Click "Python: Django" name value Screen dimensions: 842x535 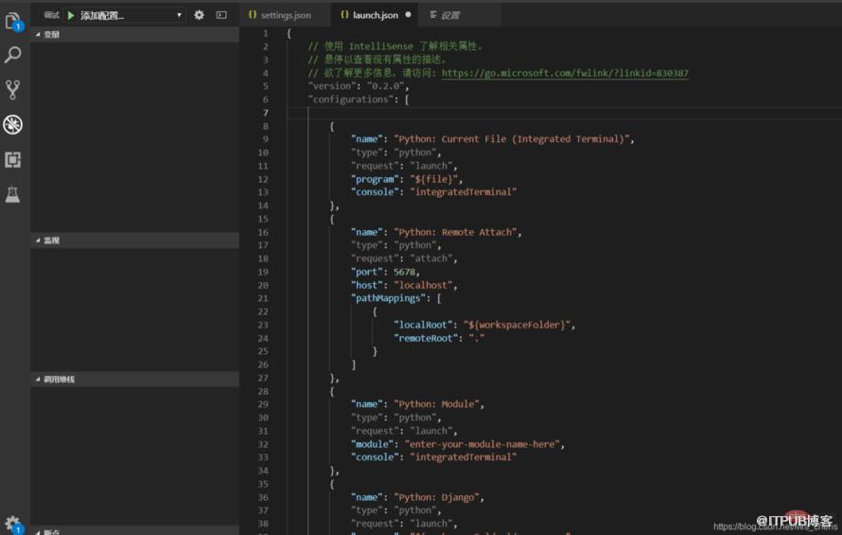(436, 497)
